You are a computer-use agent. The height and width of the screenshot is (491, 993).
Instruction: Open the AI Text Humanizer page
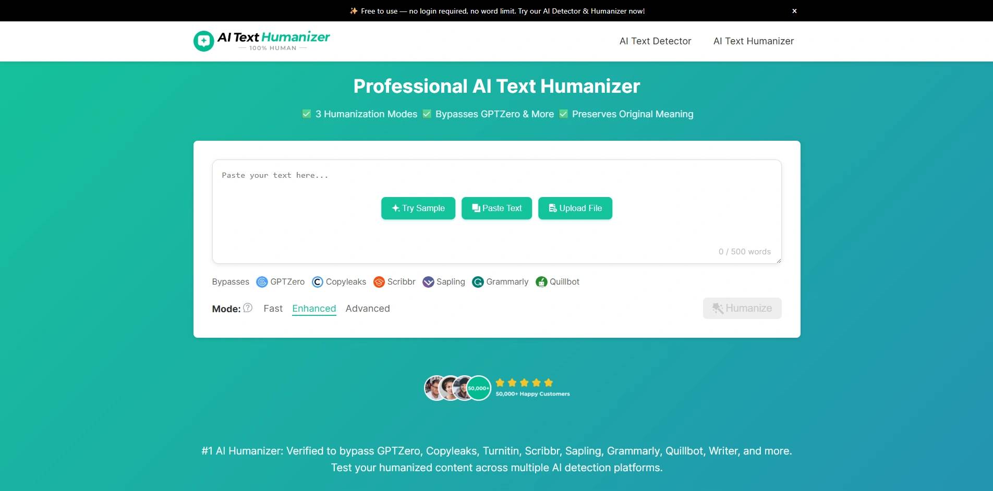click(753, 41)
